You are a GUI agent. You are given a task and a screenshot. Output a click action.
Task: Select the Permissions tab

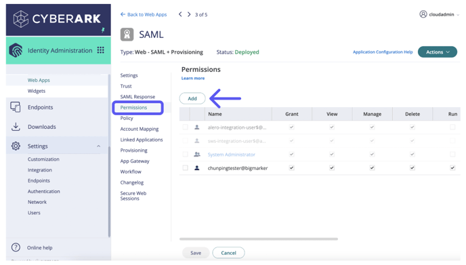(133, 107)
